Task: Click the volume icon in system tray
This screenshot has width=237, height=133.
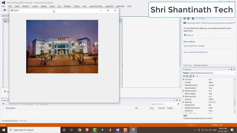Action: click(x=210, y=130)
